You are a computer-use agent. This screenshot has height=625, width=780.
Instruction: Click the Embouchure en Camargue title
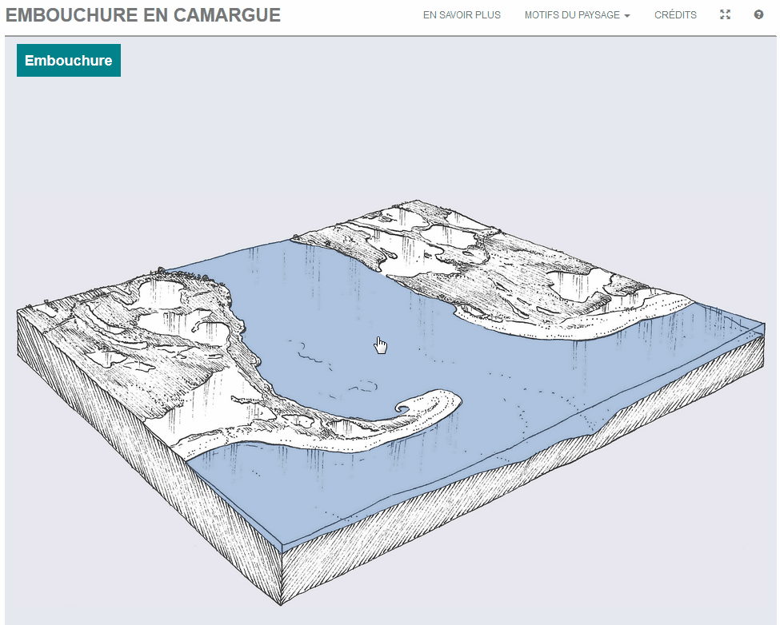[143, 15]
